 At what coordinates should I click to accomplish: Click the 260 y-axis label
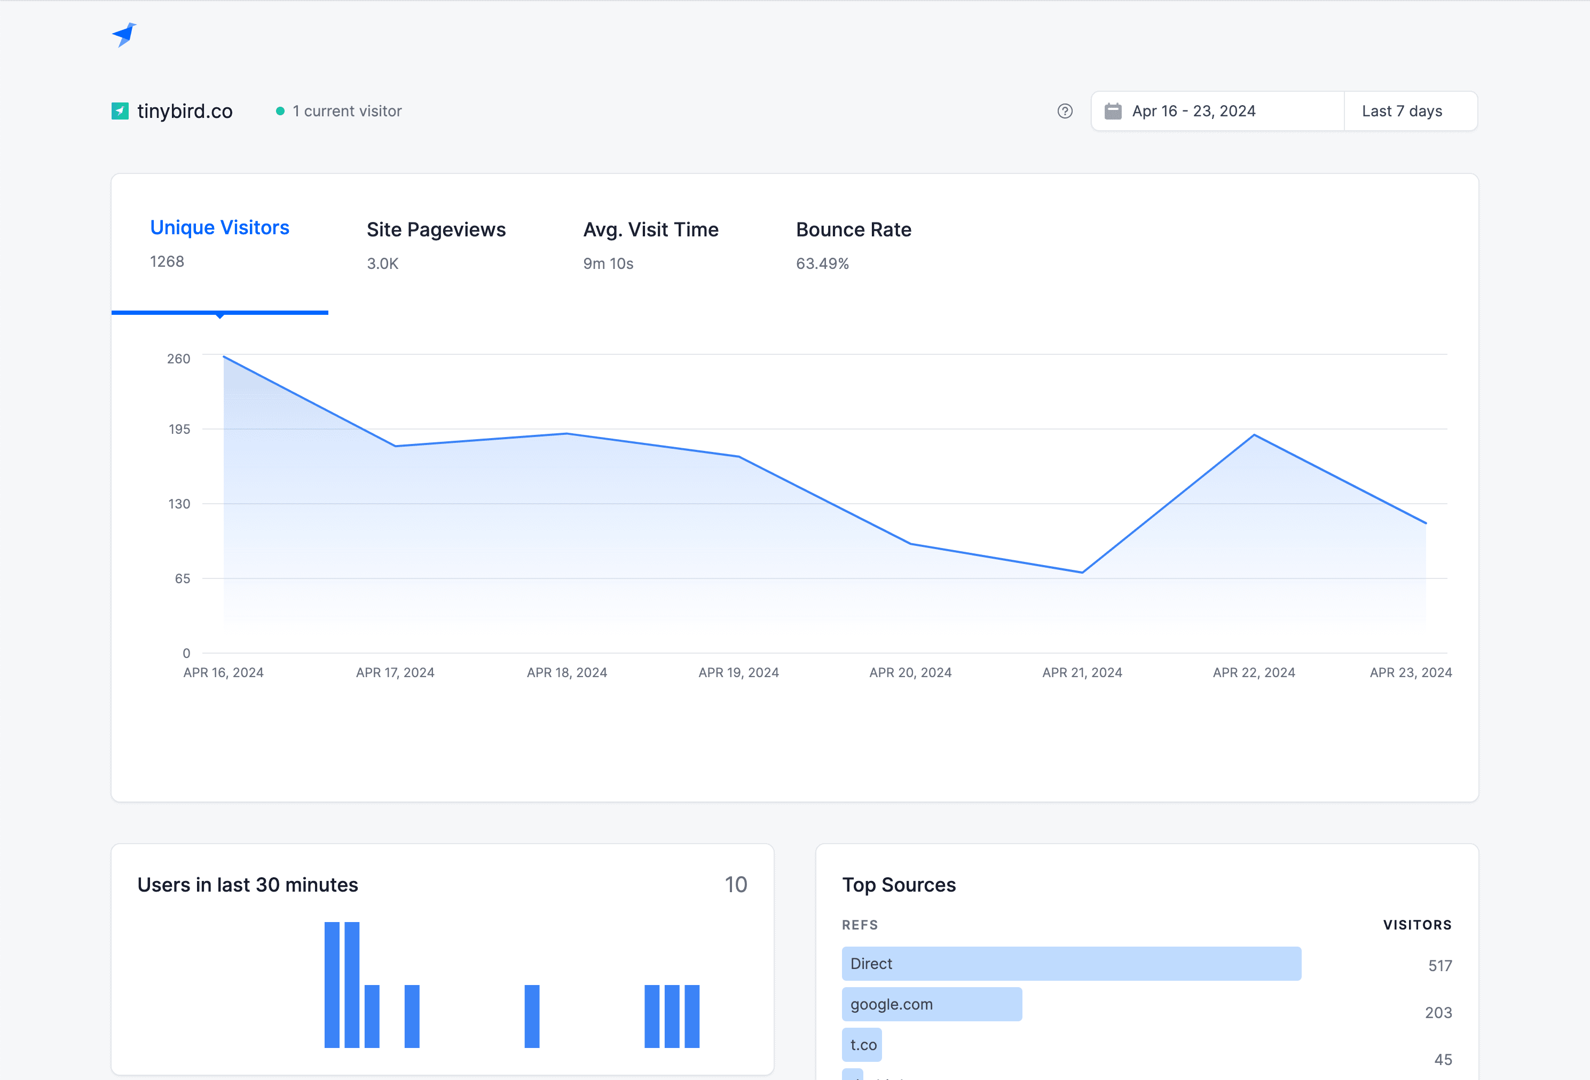pos(178,358)
